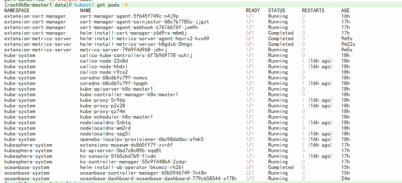This screenshot has height=183, width=402.
Task: Click pod name ks-controller-manager-55c9f448b4-2zdqr
Action: coord(133,162)
